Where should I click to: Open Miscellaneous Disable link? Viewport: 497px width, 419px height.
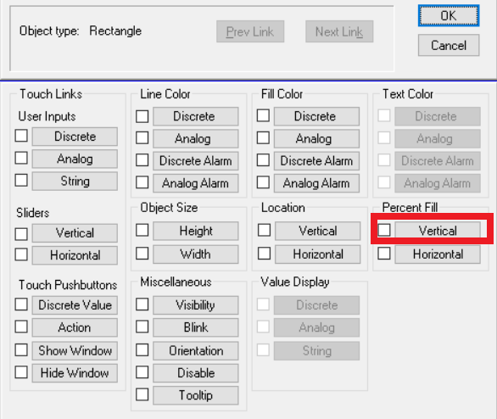(x=196, y=373)
